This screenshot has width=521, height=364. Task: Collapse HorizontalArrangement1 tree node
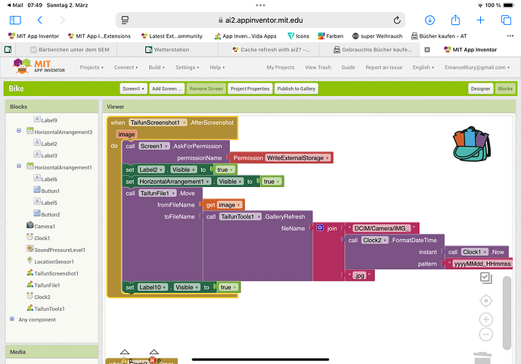click(x=19, y=166)
